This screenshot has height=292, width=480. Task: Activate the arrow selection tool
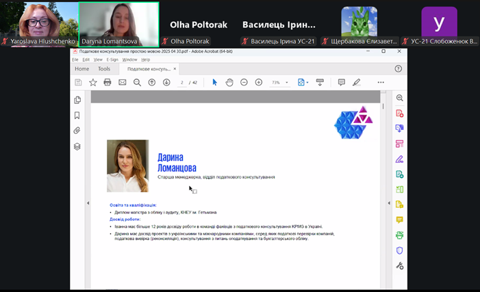(214, 83)
